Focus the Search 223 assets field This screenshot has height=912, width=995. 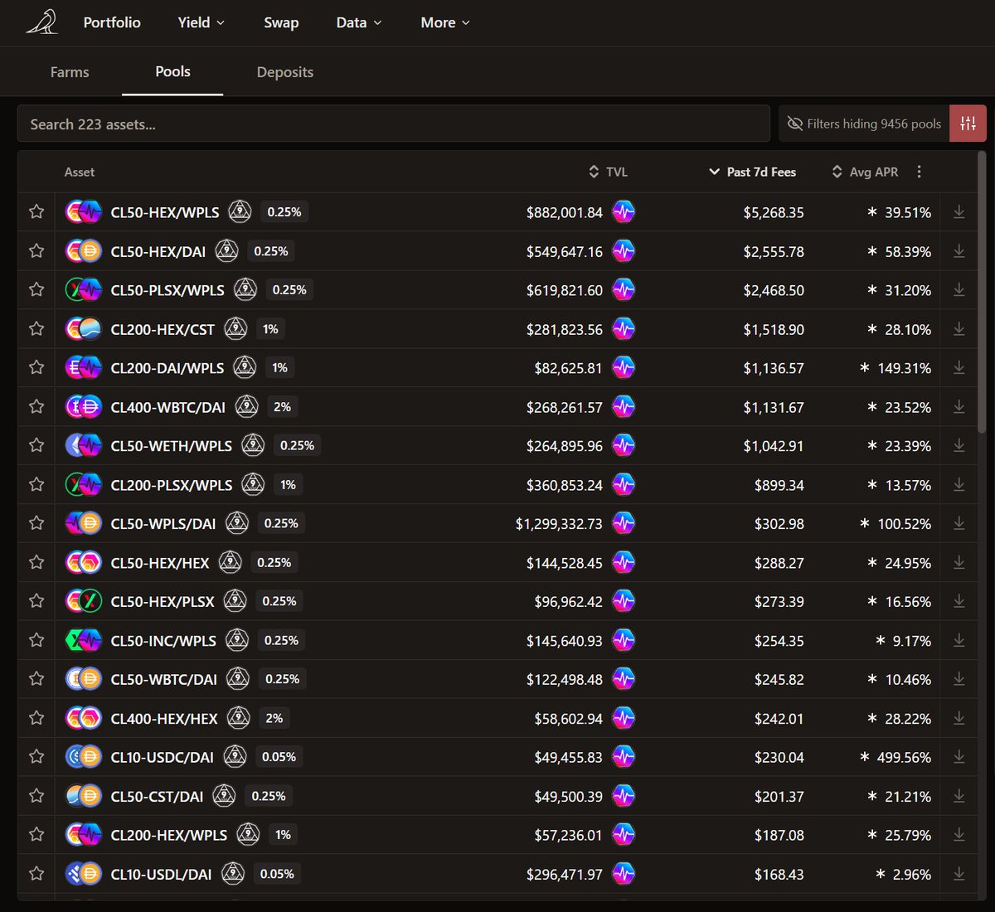(394, 124)
